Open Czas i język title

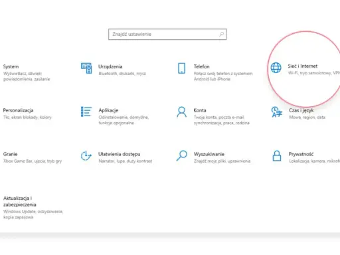pyautogui.click(x=301, y=110)
